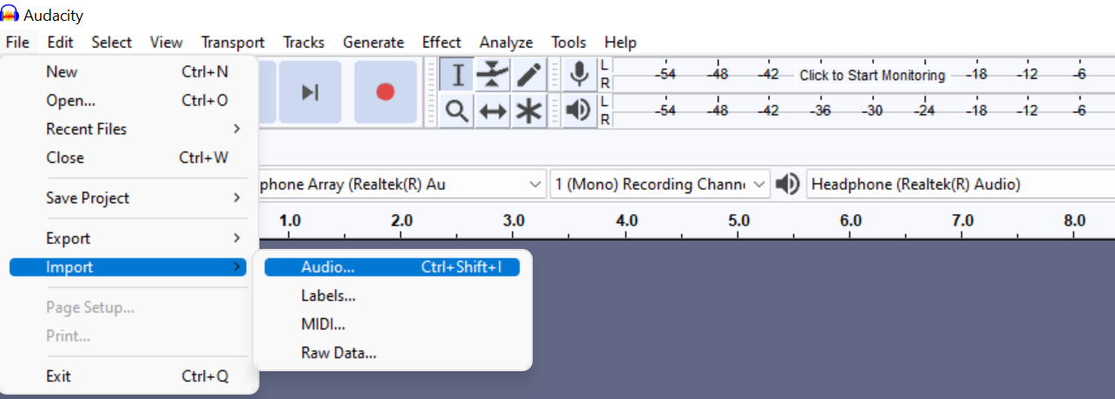Click the timeline ruler at 4.0

pyautogui.click(x=626, y=221)
